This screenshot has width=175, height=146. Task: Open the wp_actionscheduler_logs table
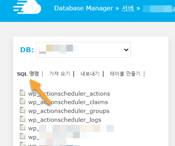(x=65, y=120)
